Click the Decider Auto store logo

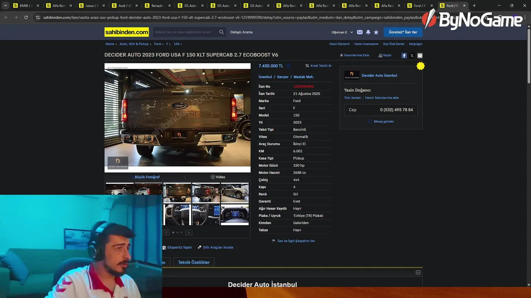352,75
